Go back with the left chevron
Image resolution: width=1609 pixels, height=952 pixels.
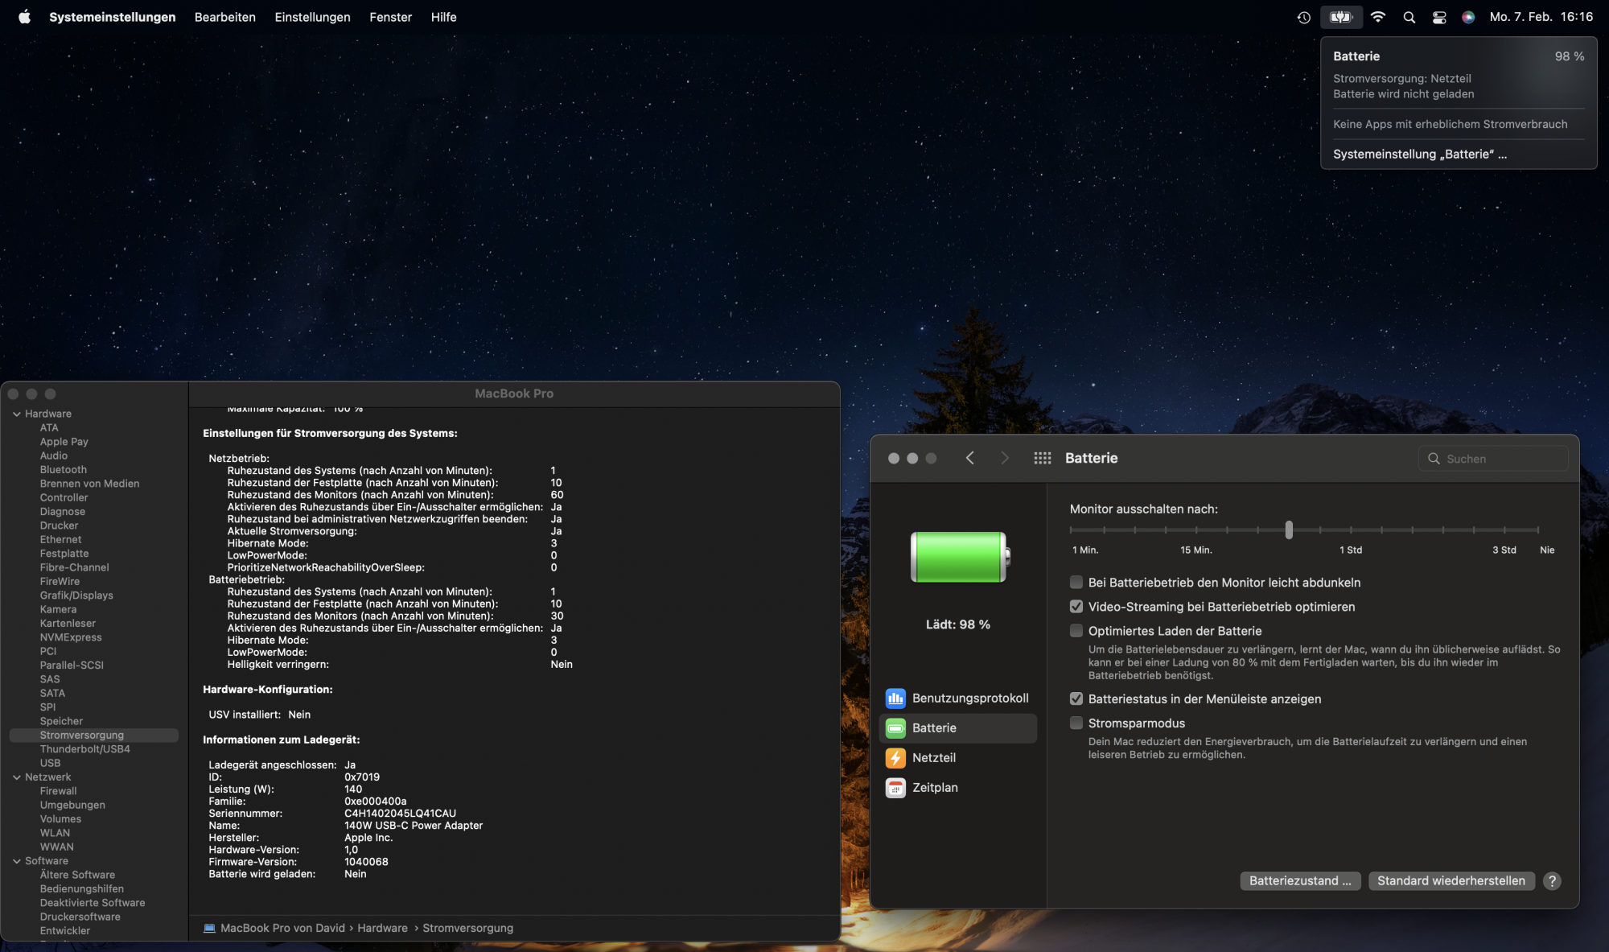point(970,458)
